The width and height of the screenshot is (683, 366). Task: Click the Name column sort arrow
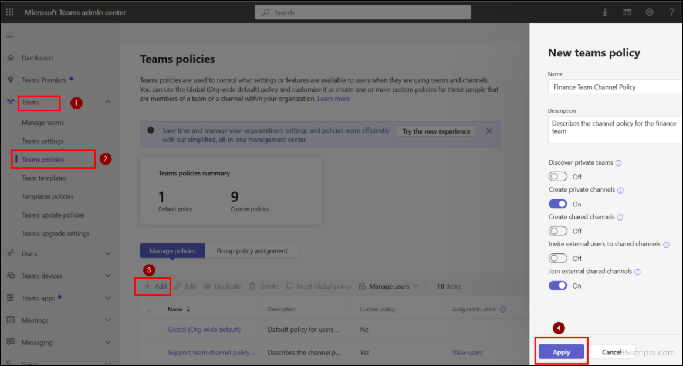tap(188, 309)
